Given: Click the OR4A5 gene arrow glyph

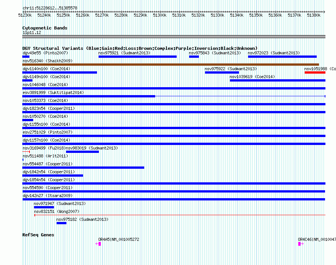Looking at the screenshot, I should [98, 244].
